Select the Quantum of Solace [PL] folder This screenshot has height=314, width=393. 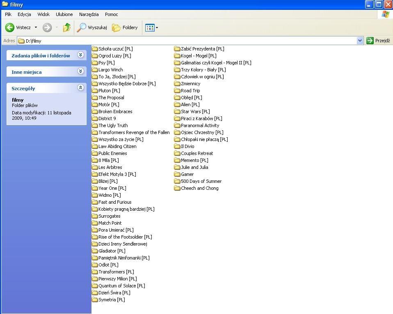click(121, 286)
